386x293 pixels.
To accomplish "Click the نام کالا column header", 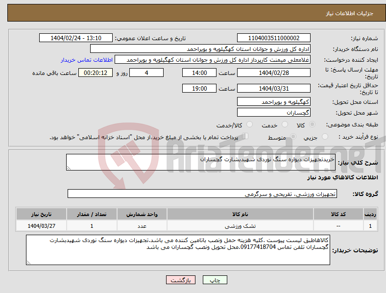I will [x=240, y=214].
